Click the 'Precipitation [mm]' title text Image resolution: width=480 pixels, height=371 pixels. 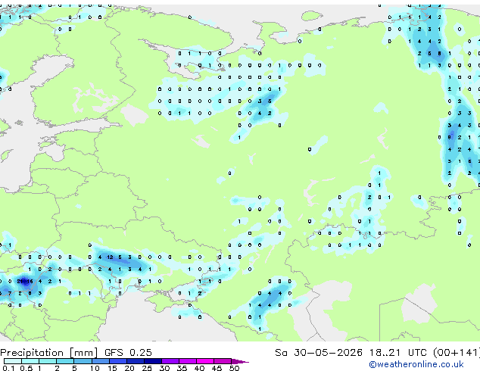[49, 353]
